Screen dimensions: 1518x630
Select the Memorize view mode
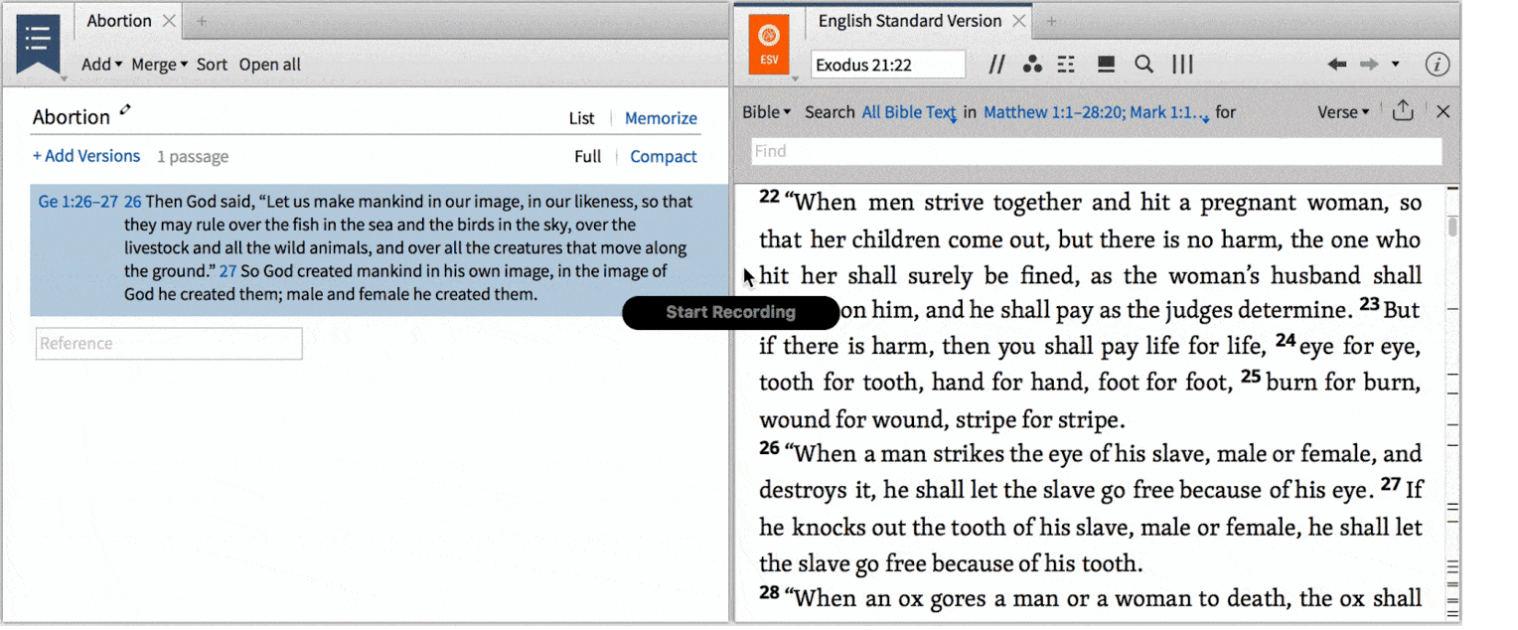pyautogui.click(x=661, y=118)
